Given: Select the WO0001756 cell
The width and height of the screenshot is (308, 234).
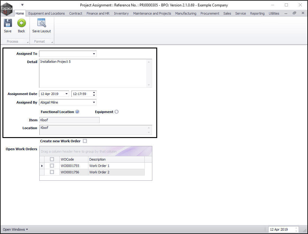Looking at the screenshot, I should (x=74, y=172).
